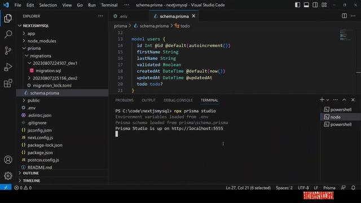This screenshot has height=203, width=361.
Task: Switch to the PROBLEMS panel tab
Action: click(x=124, y=100)
